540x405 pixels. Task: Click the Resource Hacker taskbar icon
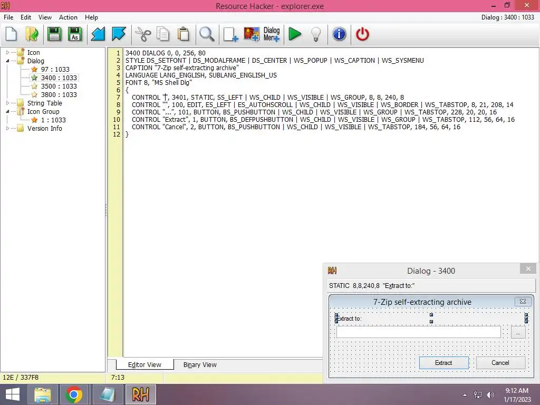click(140, 394)
